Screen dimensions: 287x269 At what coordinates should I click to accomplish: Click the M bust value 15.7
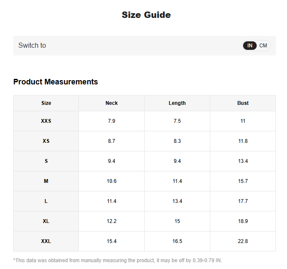click(243, 181)
